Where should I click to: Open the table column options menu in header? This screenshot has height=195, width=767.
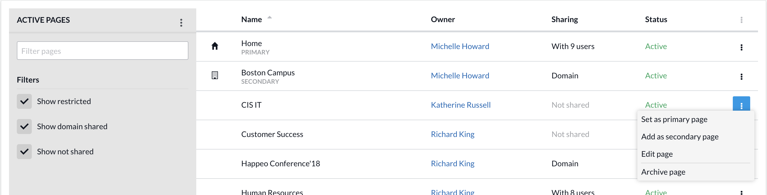click(741, 20)
